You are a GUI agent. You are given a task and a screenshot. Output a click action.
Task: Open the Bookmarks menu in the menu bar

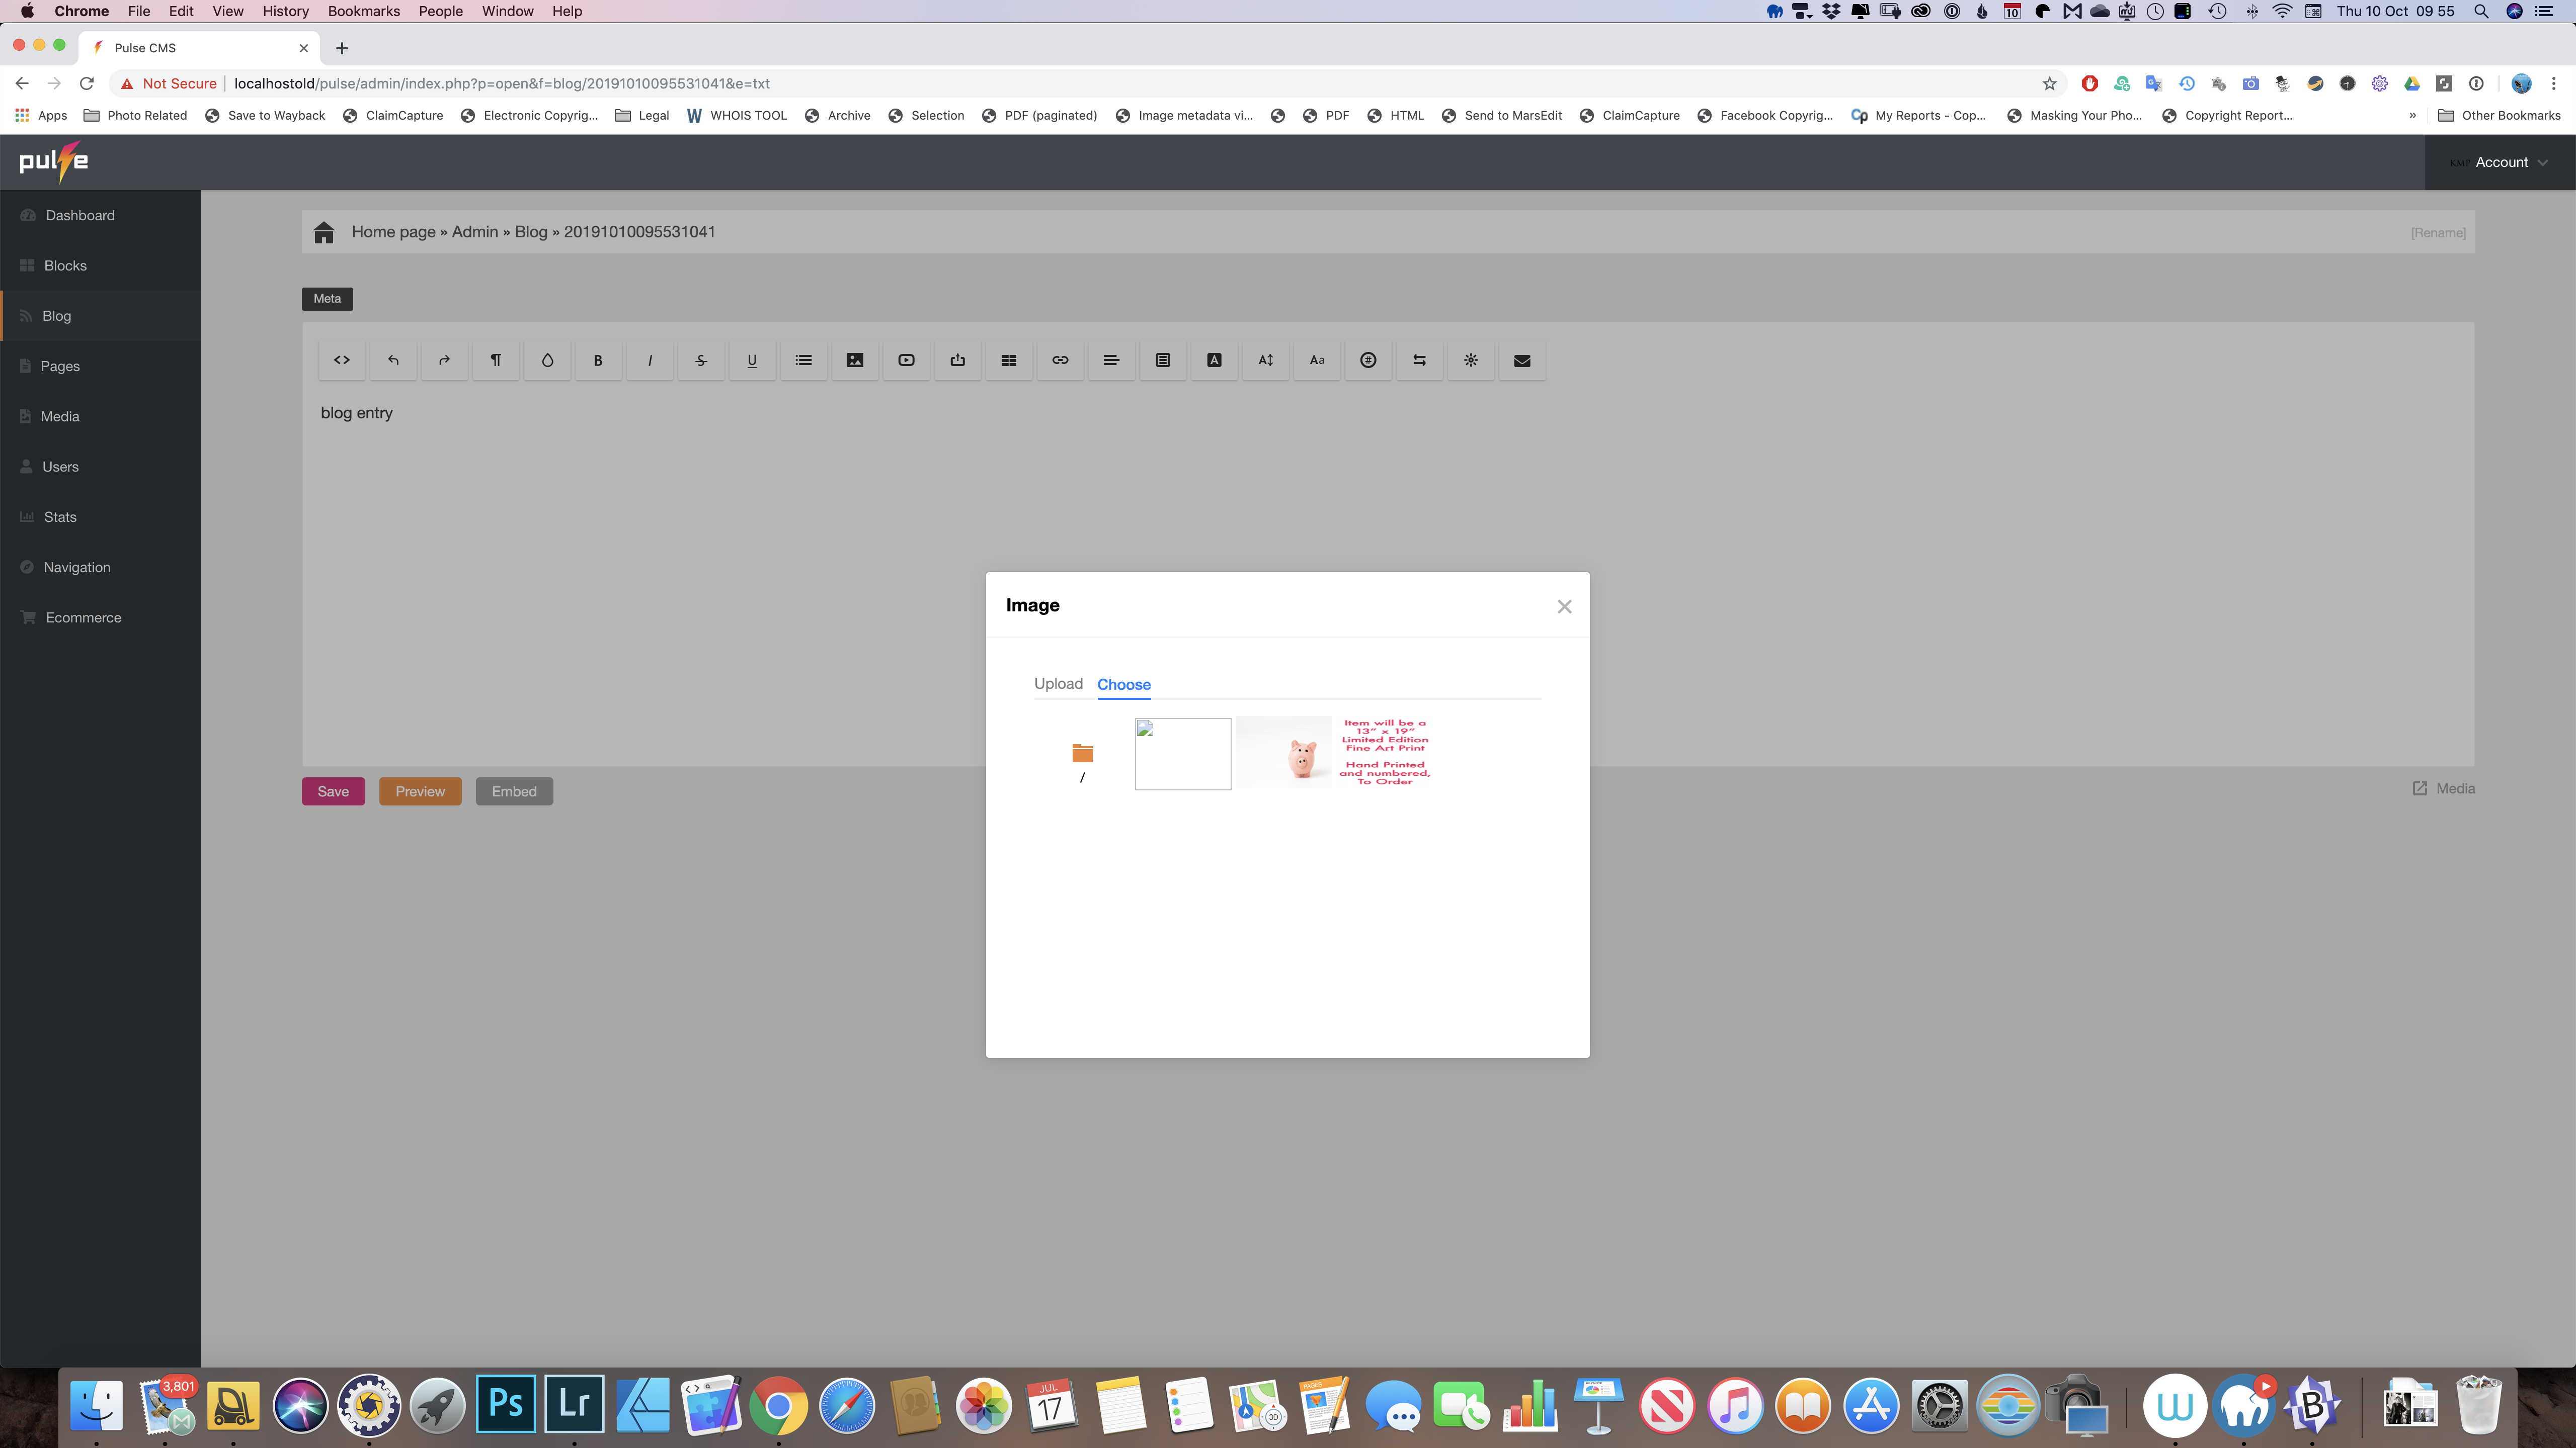click(364, 11)
